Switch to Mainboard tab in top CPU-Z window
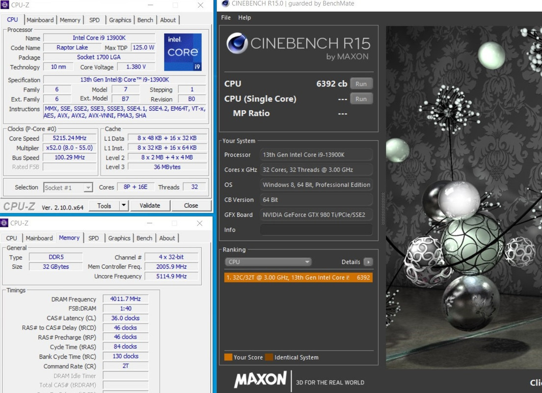Image resolution: width=542 pixels, height=393 pixels. 40,20
